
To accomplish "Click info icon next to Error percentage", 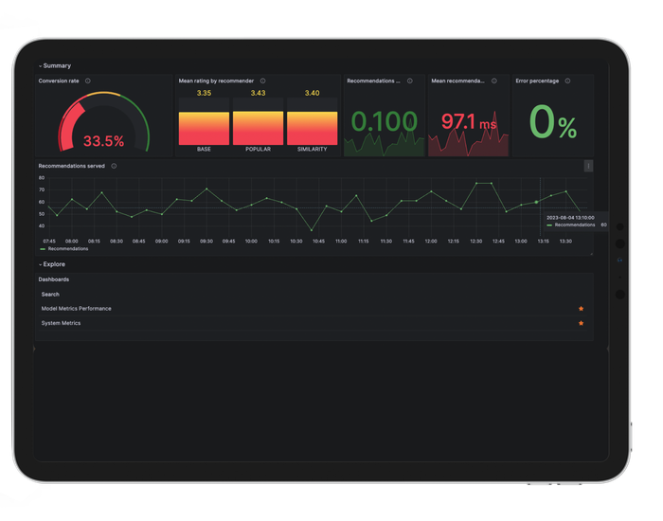I will [x=567, y=81].
